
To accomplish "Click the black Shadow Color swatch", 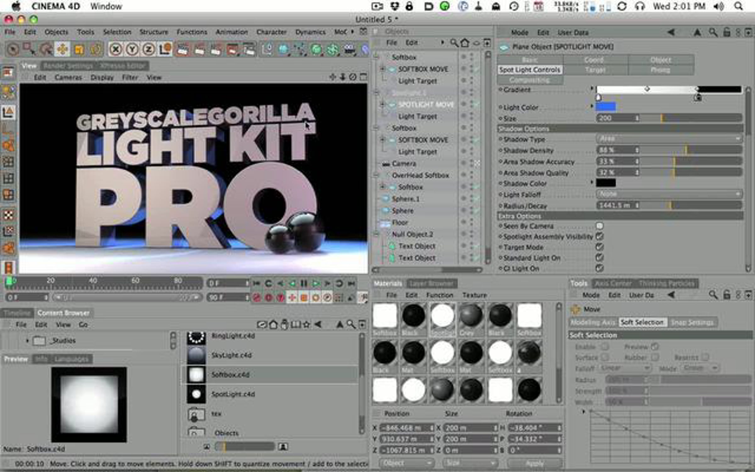I will tap(606, 183).
